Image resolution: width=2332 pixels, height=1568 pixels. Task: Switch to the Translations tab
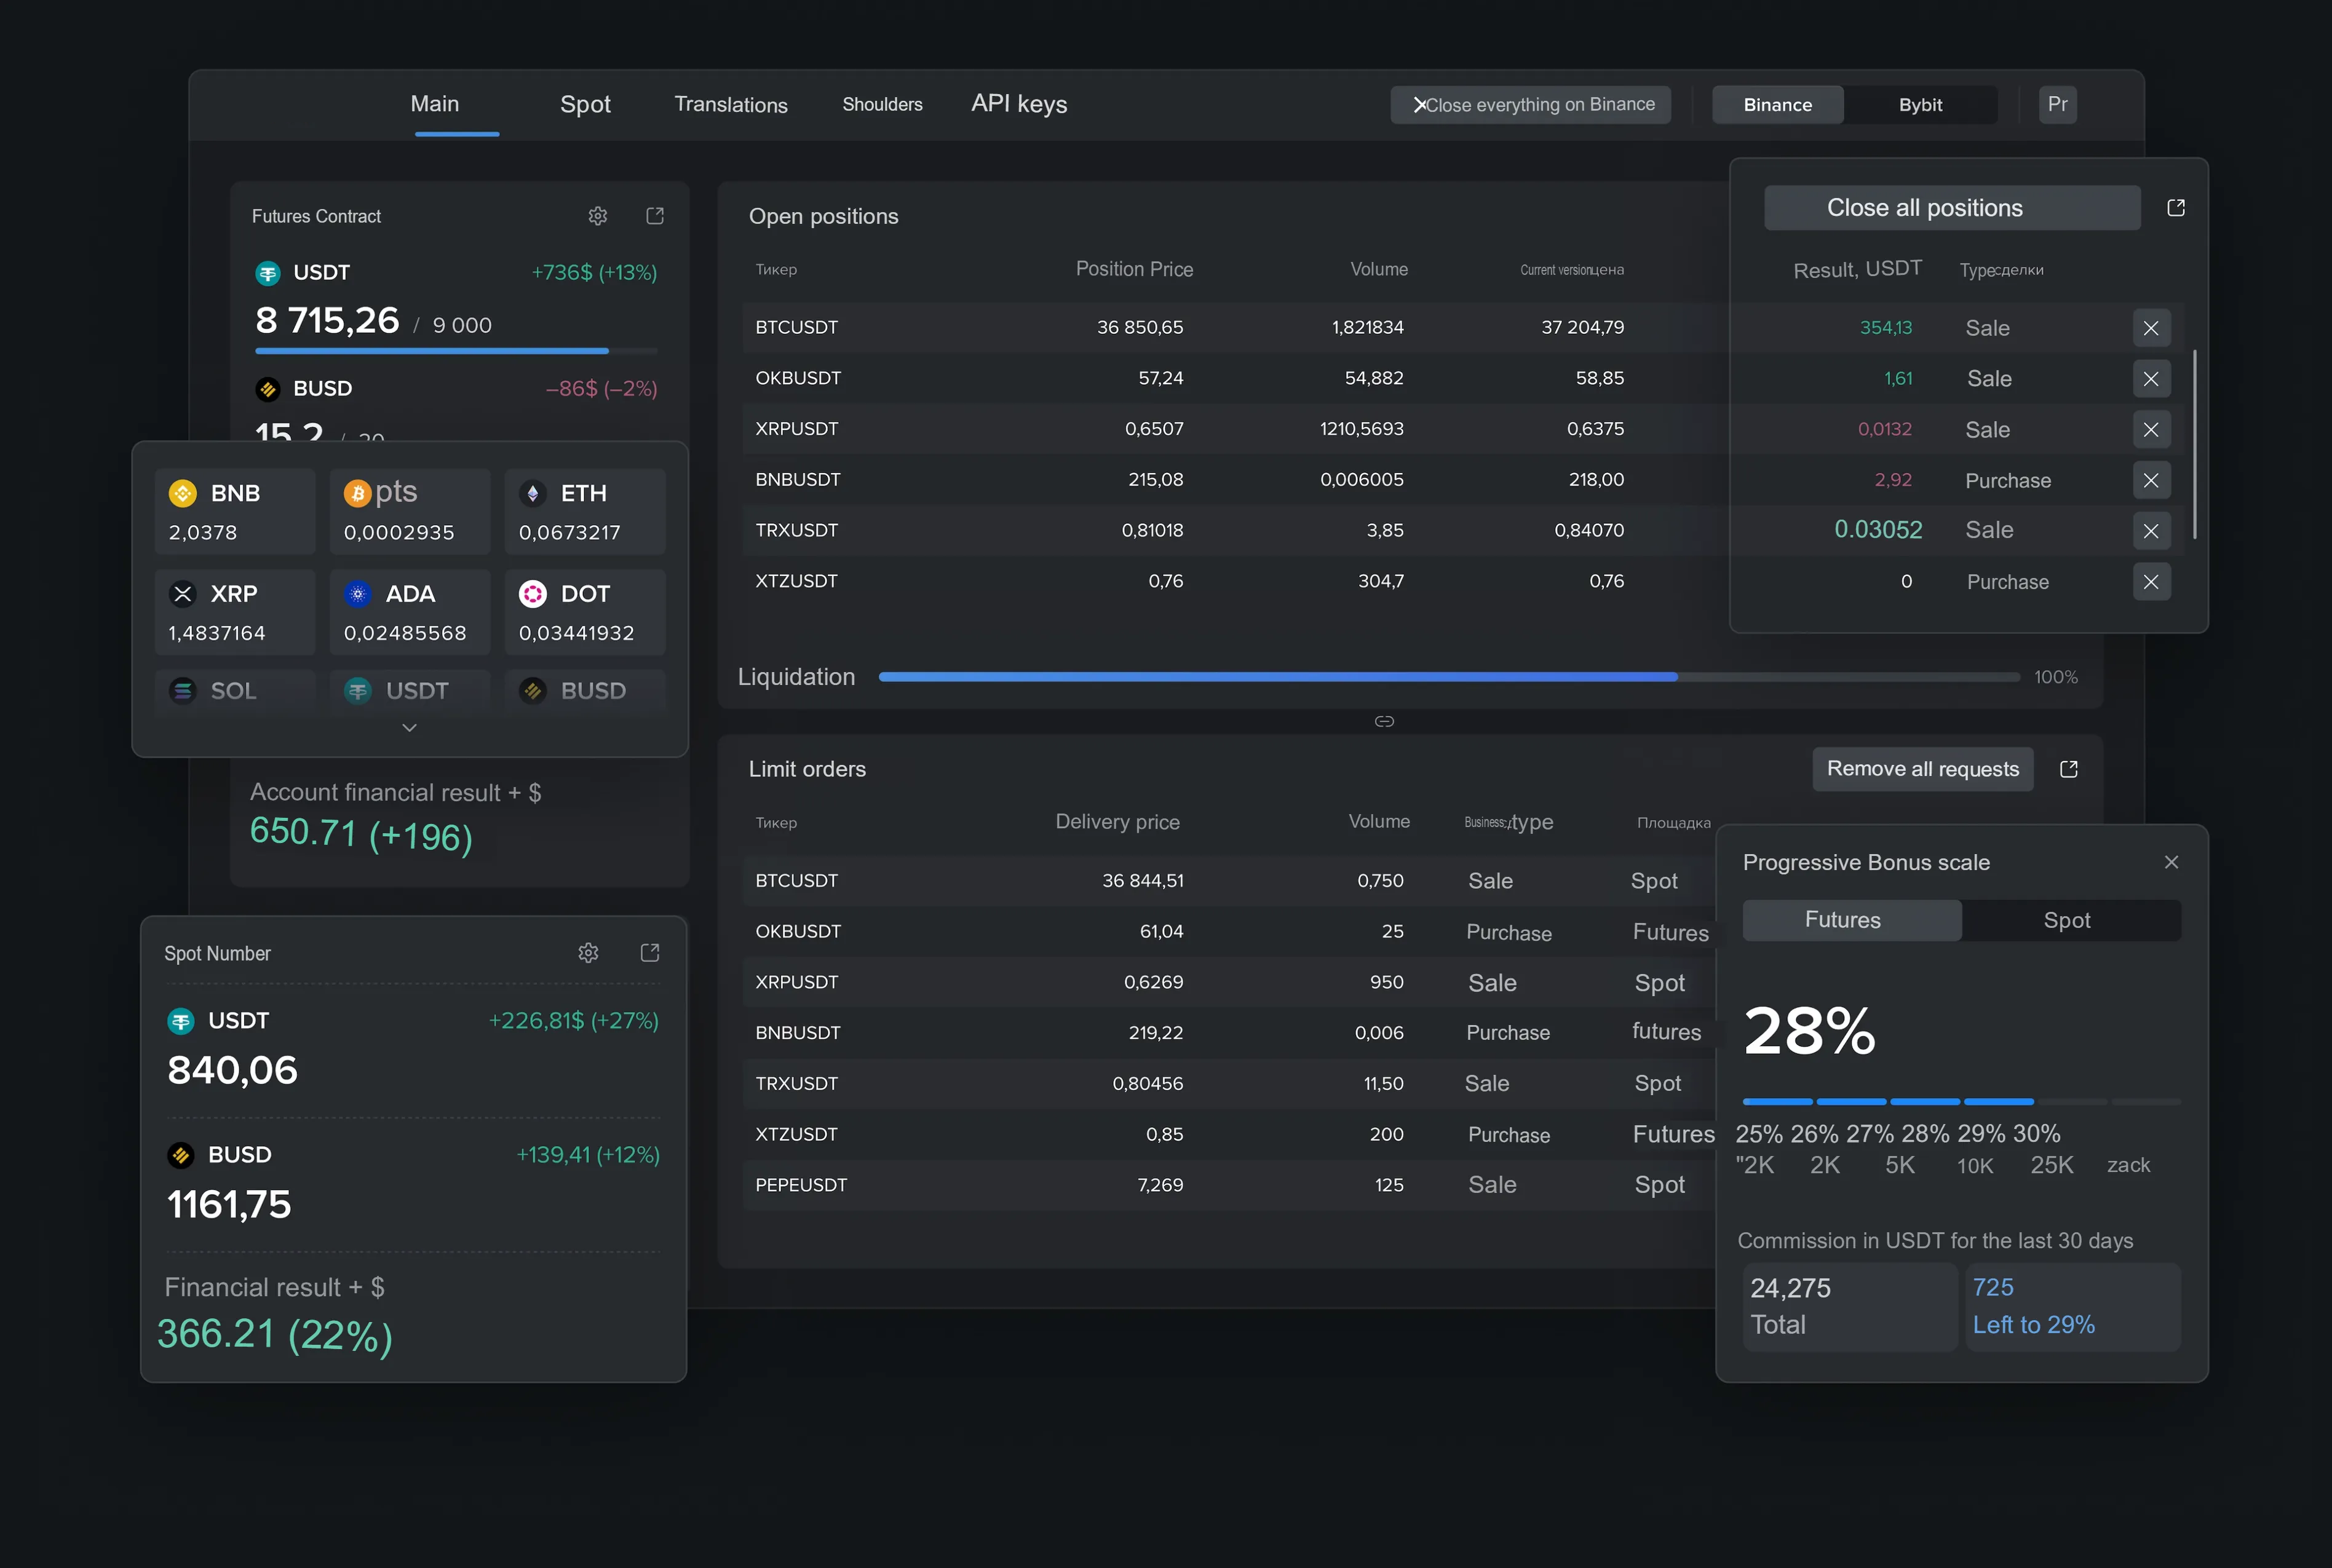click(x=730, y=105)
